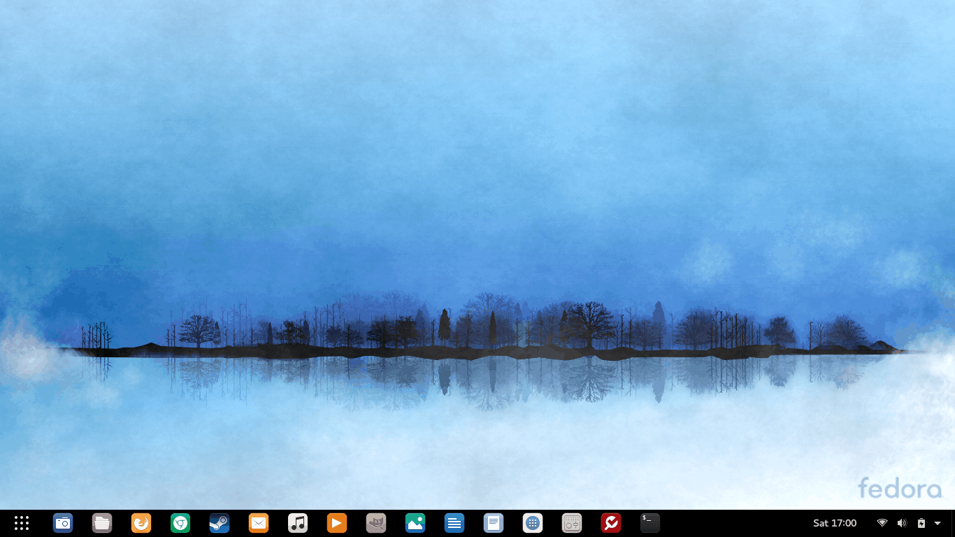Open the green Chromium browser icon
The width and height of the screenshot is (955, 537).
click(x=180, y=523)
